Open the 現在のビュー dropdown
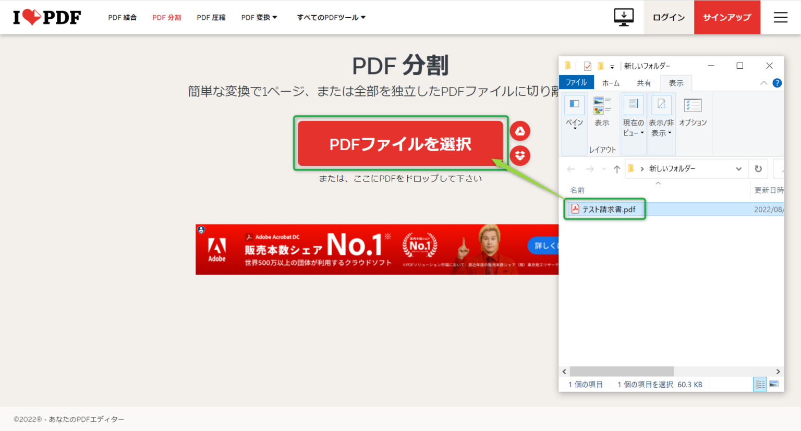This screenshot has height=431, width=801. (x=633, y=114)
